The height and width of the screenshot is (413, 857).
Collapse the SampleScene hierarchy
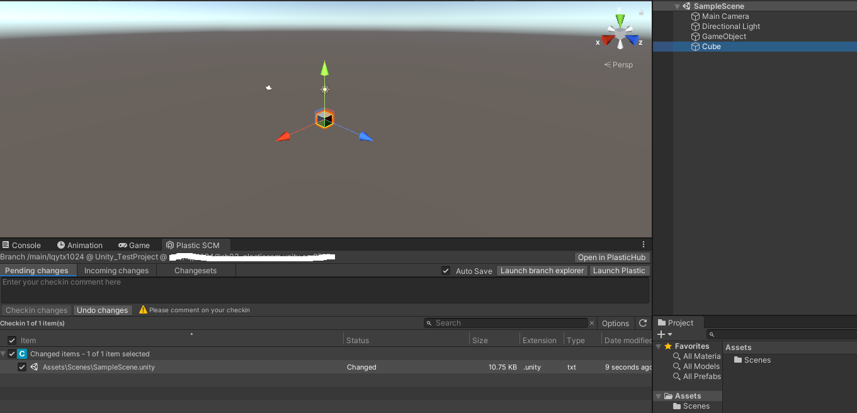click(x=678, y=6)
